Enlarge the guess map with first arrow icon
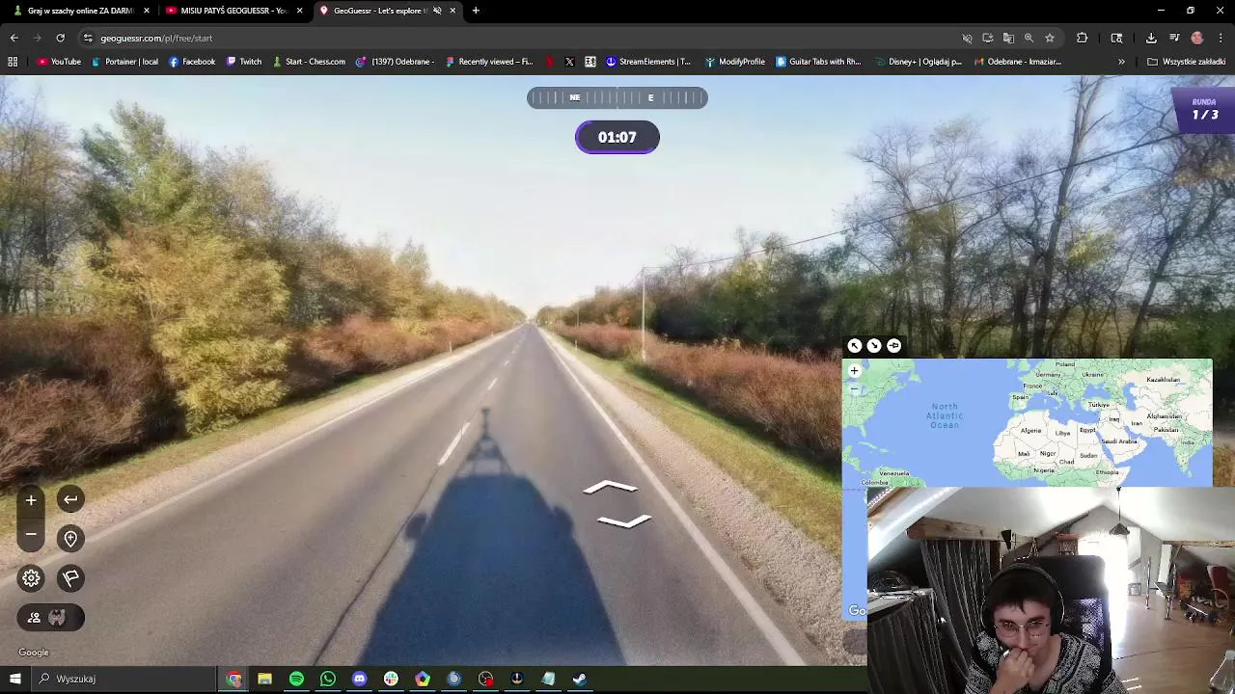This screenshot has width=1235, height=694. 854,346
